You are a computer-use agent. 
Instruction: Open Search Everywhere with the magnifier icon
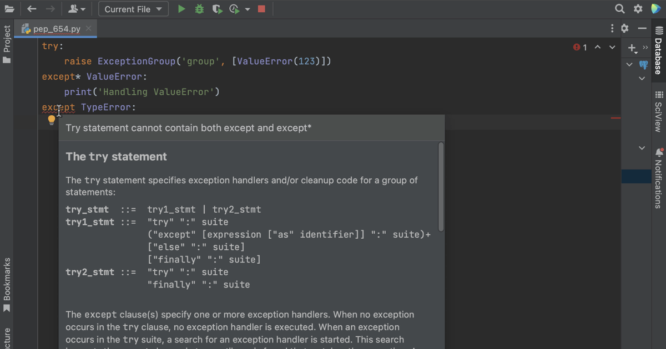620,9
